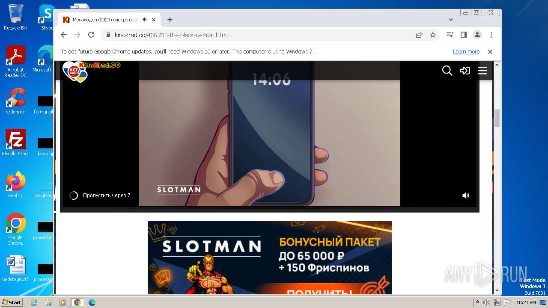548x308 pixels.
Task: Open Windows Explorer folder in taskbar
Action: tap(48, 302)
